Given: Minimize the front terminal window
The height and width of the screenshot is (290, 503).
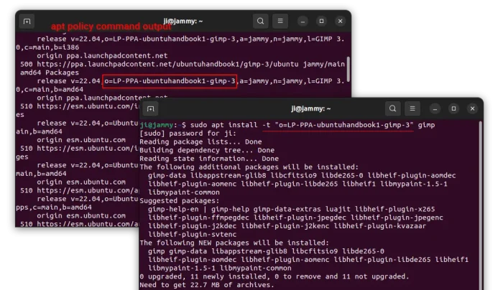Looking at the screenshot, I should coord(435,109).
